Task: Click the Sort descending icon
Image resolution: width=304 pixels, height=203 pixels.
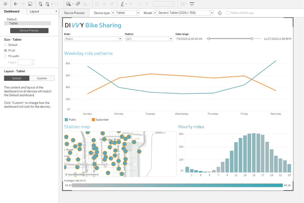Action: (x=112, y=4)
